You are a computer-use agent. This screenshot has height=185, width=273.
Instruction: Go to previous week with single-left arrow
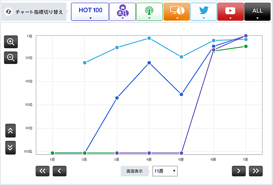click(x=59, y=171)
